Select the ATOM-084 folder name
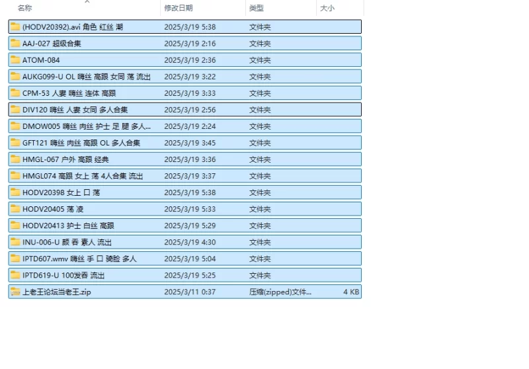 [x=41, y=60]
